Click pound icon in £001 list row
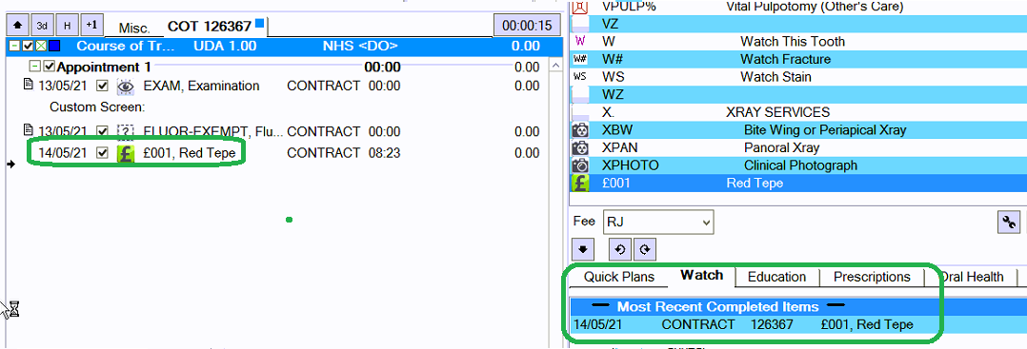1027x349 pixels. (x=580, y=184)
